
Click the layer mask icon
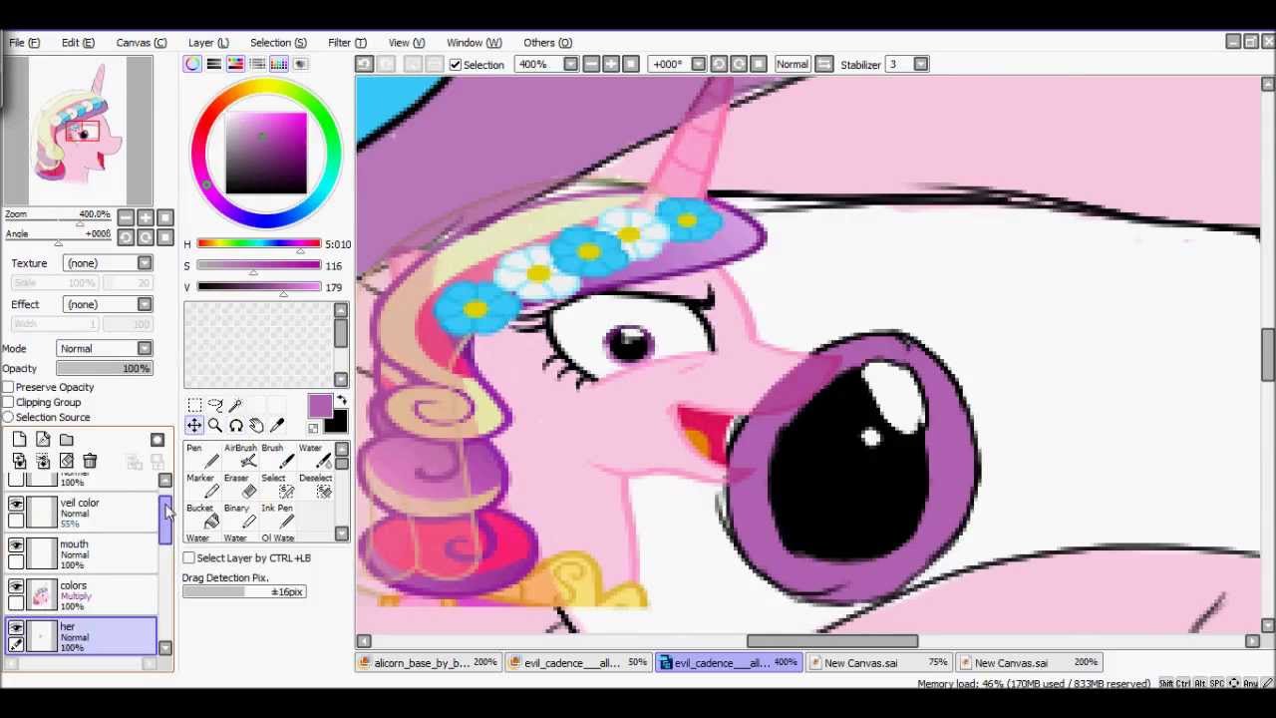158,440
